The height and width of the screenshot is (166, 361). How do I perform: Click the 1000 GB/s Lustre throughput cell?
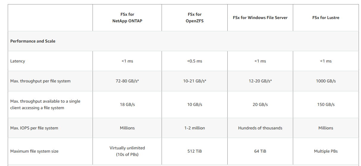(326, 81)
